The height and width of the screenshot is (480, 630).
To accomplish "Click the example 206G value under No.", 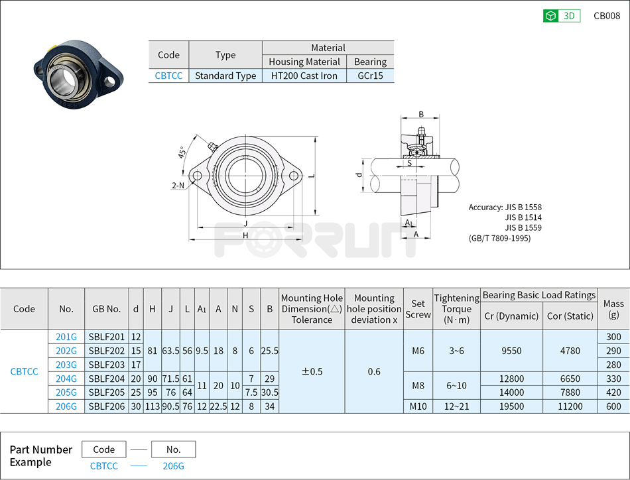I will click(173, 466).
